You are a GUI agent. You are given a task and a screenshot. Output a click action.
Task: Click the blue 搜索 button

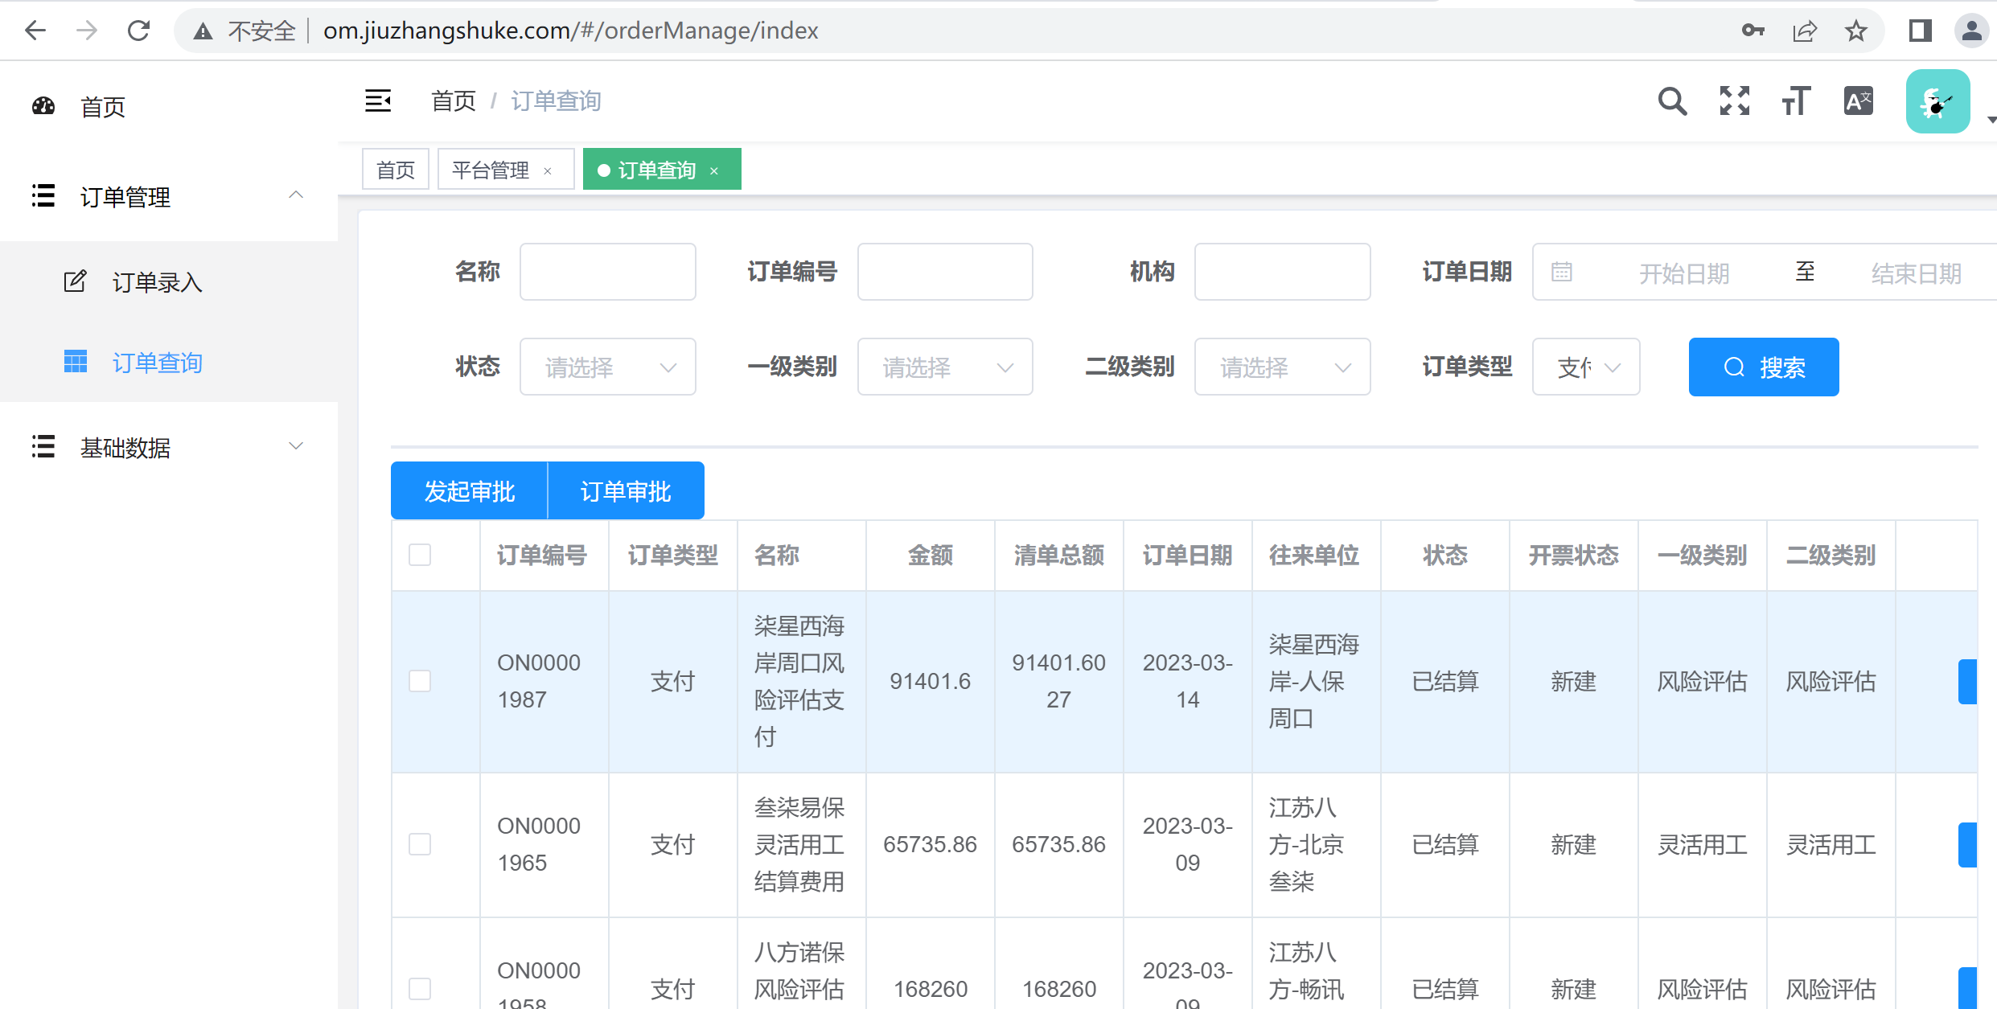pos(1763,367)
